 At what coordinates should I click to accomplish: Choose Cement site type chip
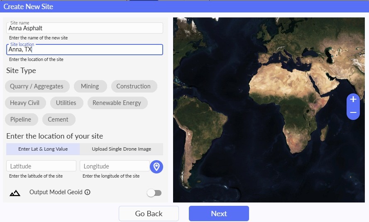pos(59,120)
